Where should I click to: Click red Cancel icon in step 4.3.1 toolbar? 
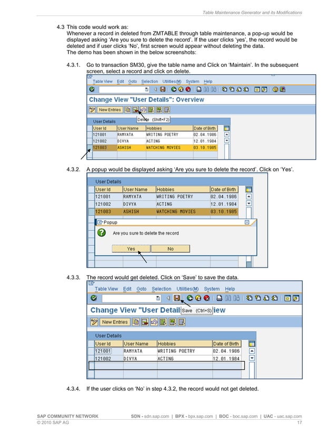[188, 90]
